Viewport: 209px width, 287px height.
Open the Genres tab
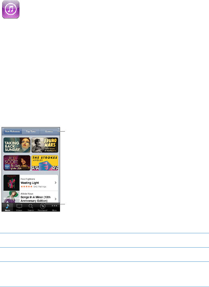pos(49,131)
